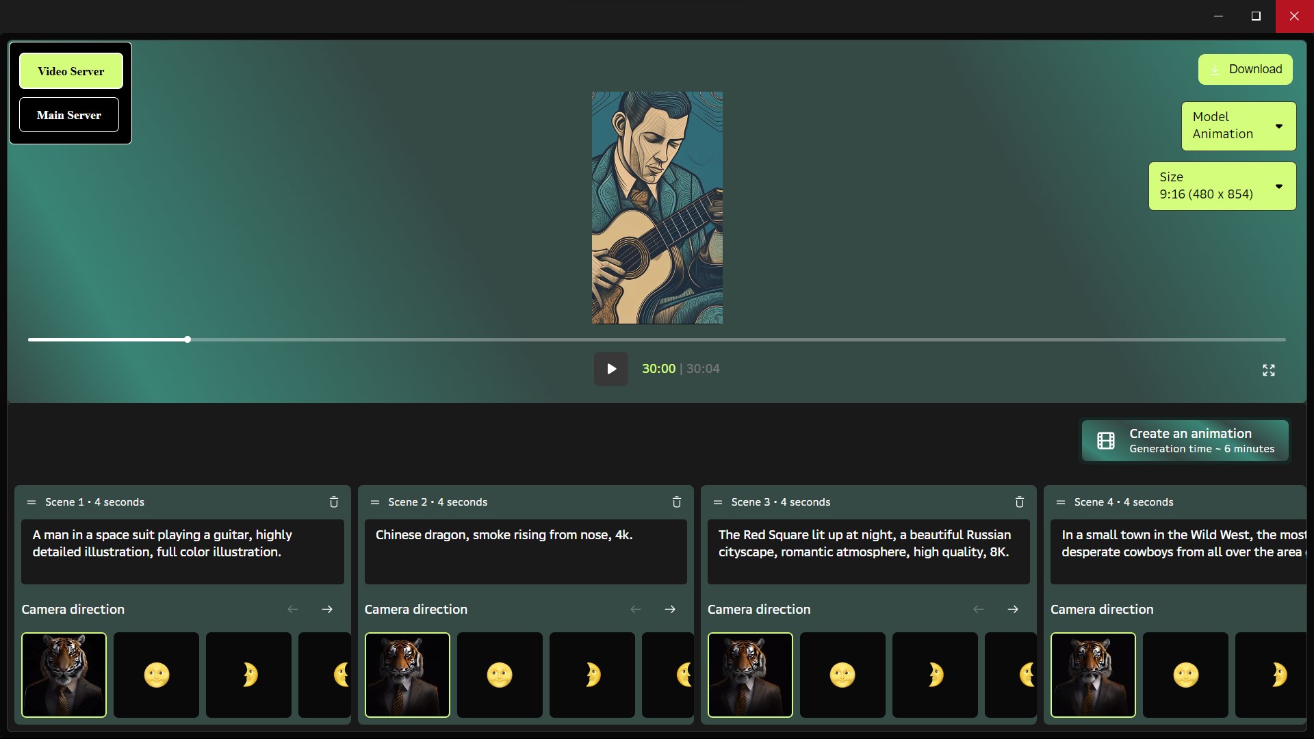
Task: Enter fullscreen video preview
Action: coord(1268,370)
